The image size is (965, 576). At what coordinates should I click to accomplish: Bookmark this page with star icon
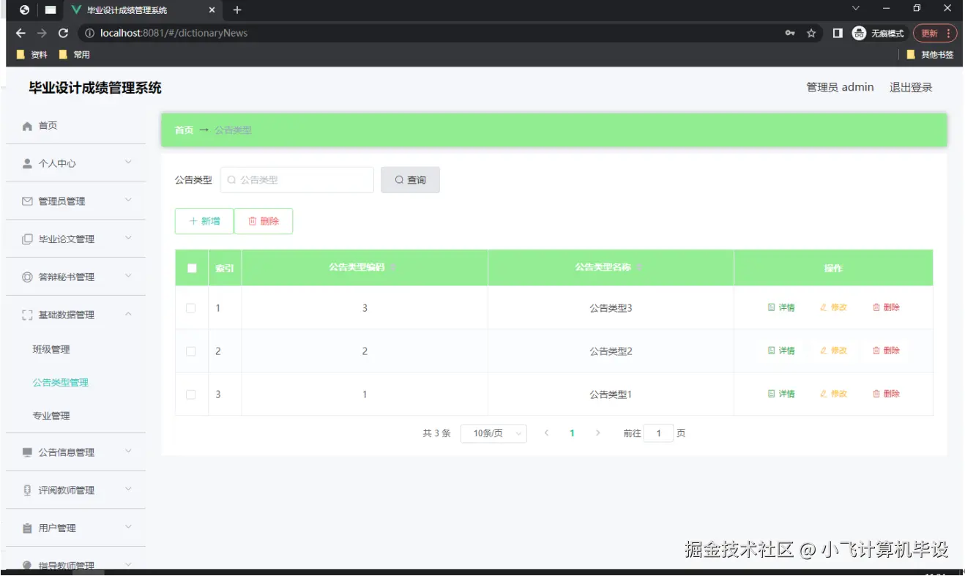[811, 33]
